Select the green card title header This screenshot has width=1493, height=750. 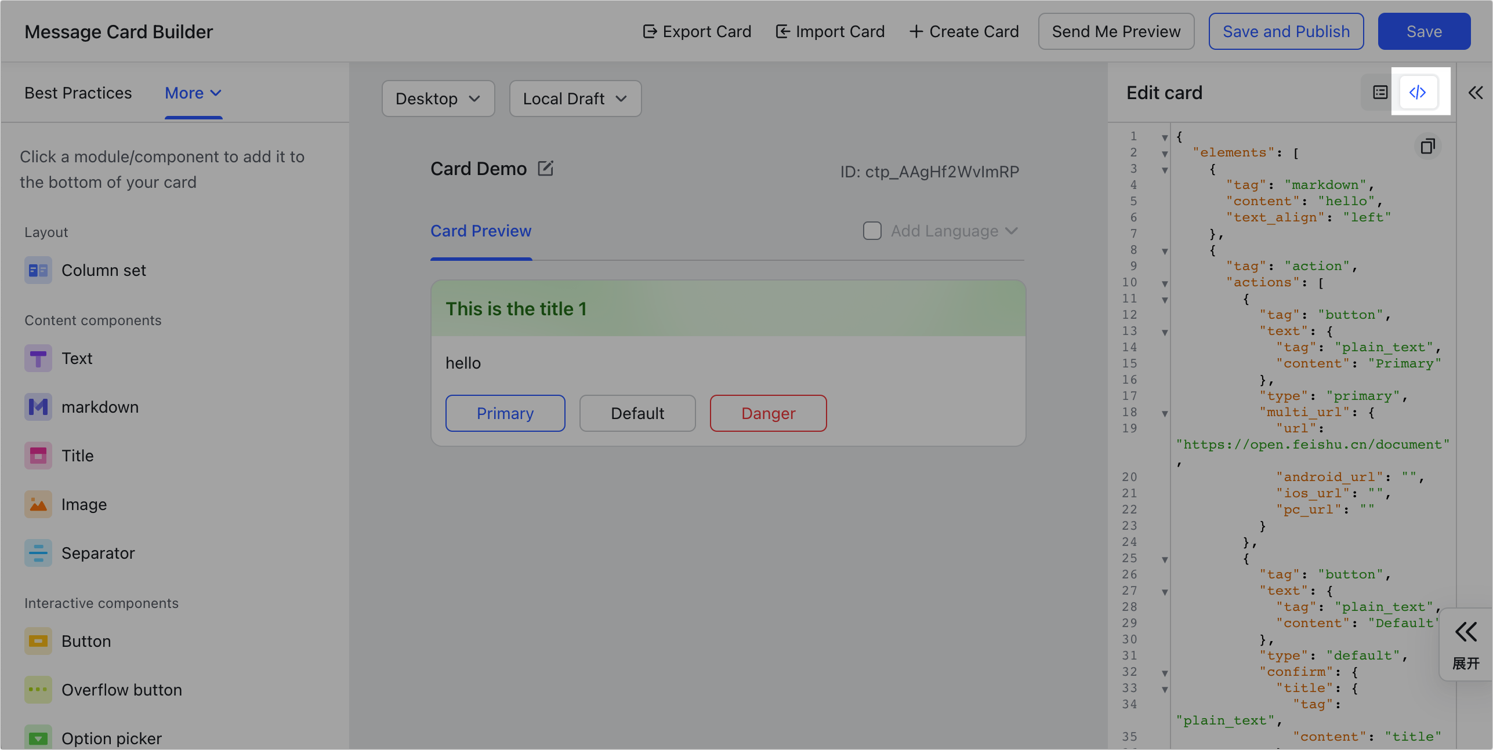(729, 308)
